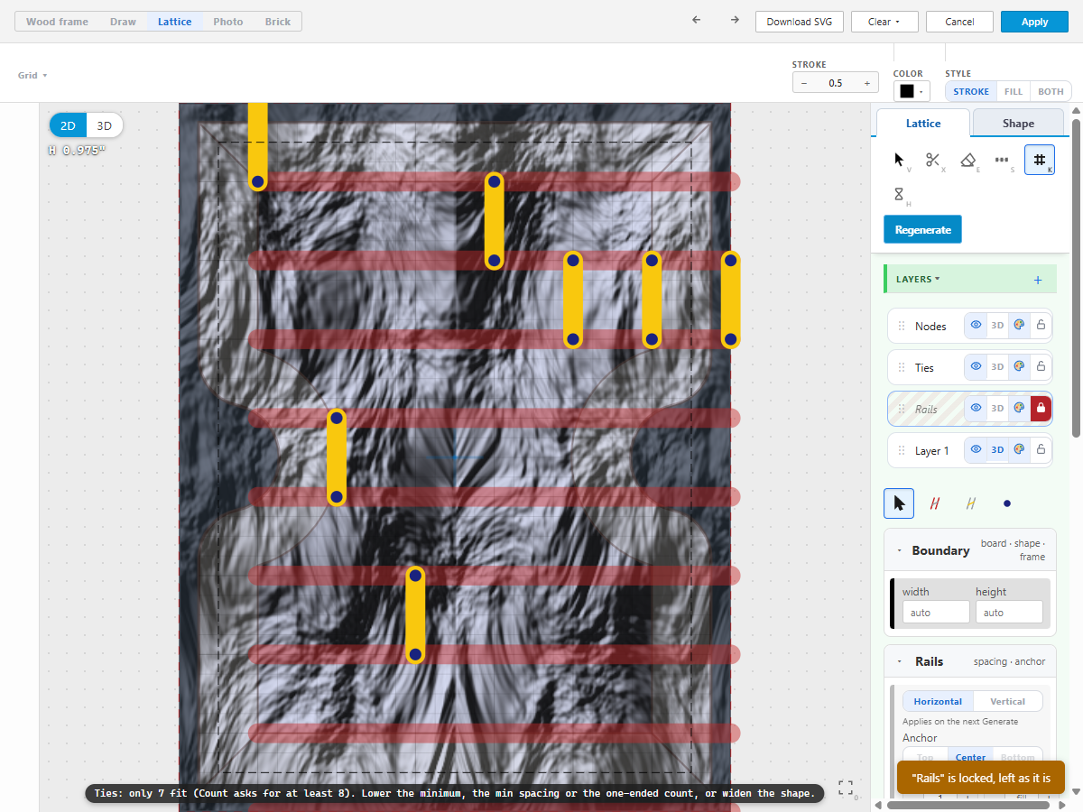Open color palette for Layer 1
This screenshot has width=1083, height=812.
pos(1019,450)
